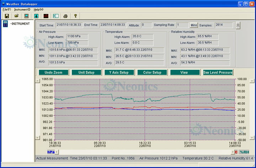Open a file with the folder icon
This screenshot has width=256, height=168.
[x=16, y=16]
